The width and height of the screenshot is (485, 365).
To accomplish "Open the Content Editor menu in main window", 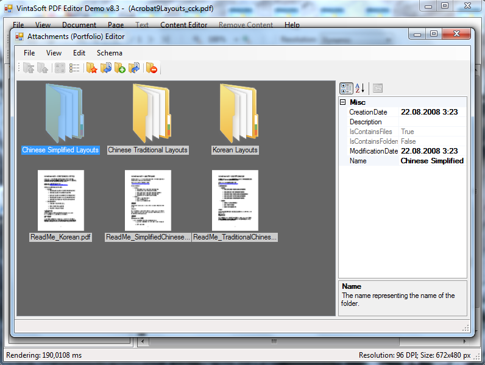I will click(184, 25).
